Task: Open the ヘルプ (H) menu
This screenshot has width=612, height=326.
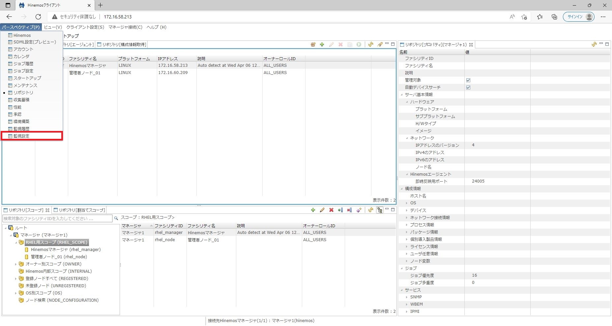Action: click(x=157, y=27)
